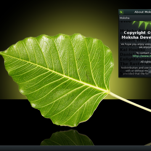Click the 'Moksha Deve' heading line
This screenshot has height=151, width=151.
click(136, 37)
